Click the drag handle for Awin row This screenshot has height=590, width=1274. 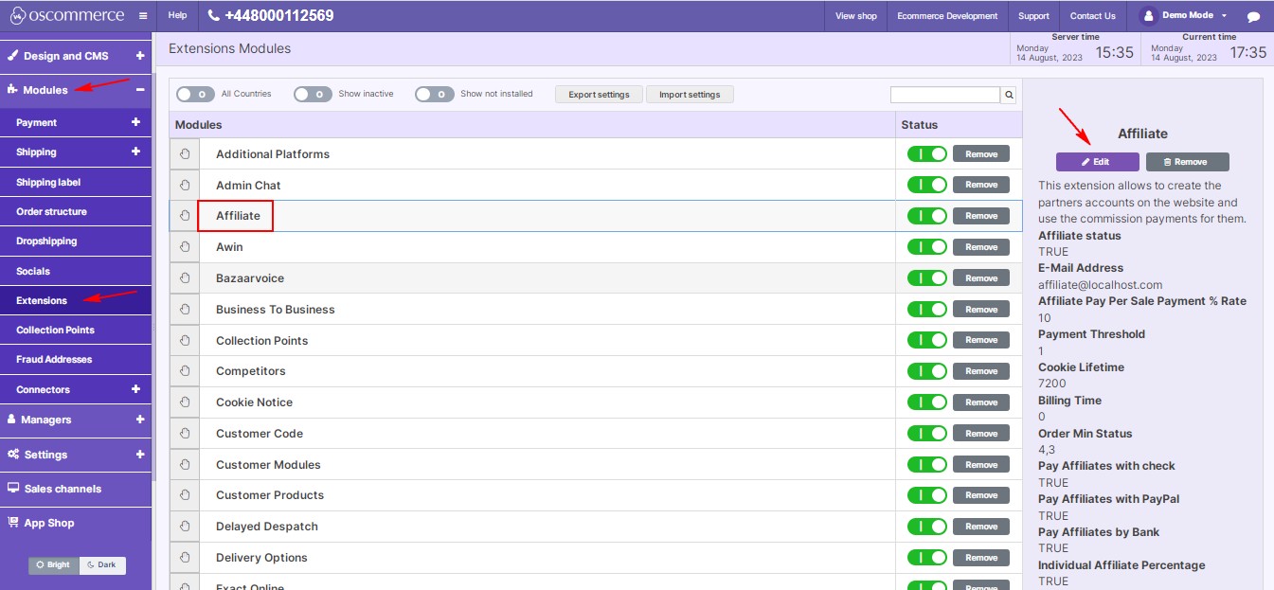(x=185, y=247)
